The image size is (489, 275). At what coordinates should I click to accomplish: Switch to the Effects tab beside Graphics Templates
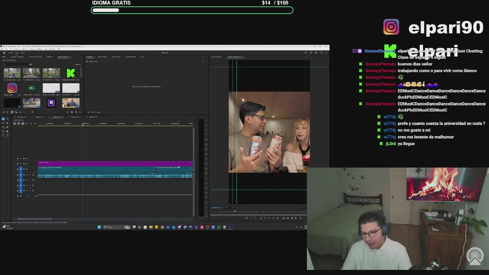coord(3,57)
